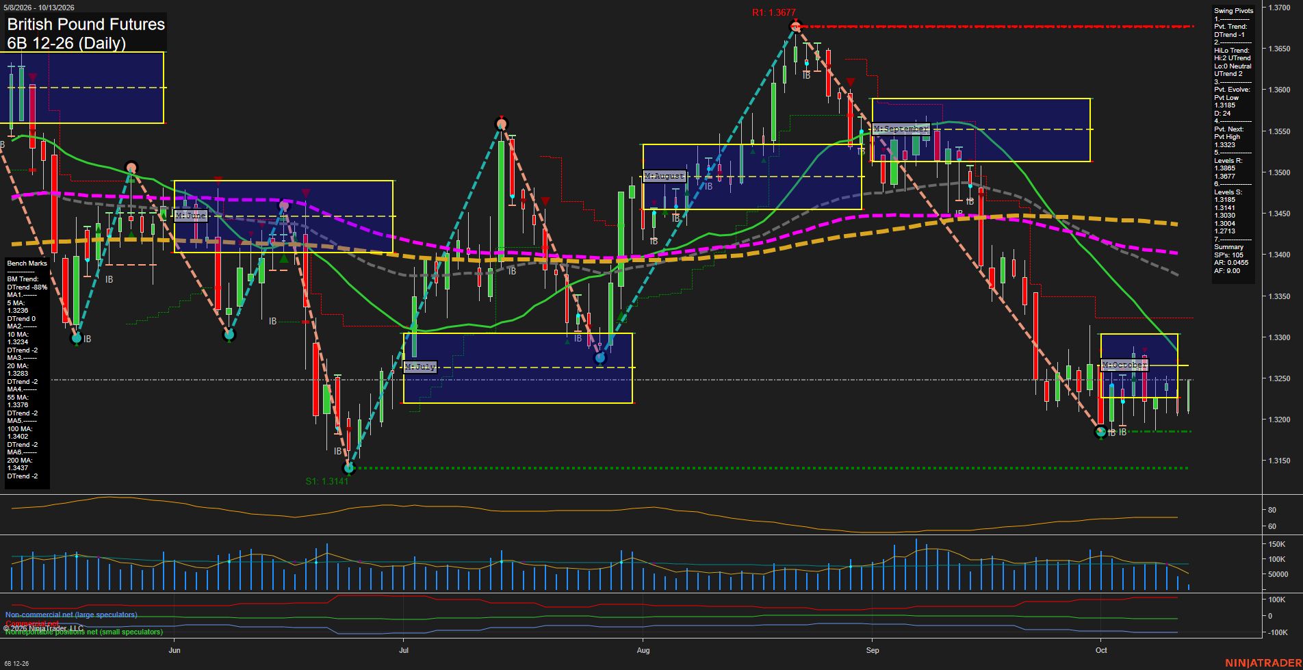Click the "200 MA:" benchmark entry
This screenshot has width=1303, height=670.
[x=19, y=461]
